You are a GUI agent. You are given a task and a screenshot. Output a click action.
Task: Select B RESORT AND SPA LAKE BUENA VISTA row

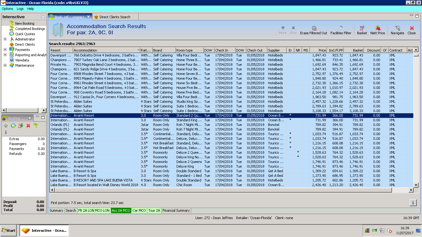pyautogui.click(x=232, y=180)
